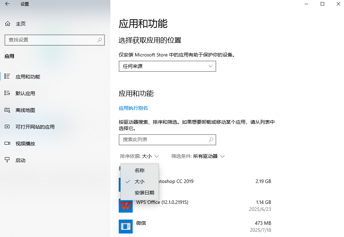Close the Settings window
344x237 pixels.
338,4
